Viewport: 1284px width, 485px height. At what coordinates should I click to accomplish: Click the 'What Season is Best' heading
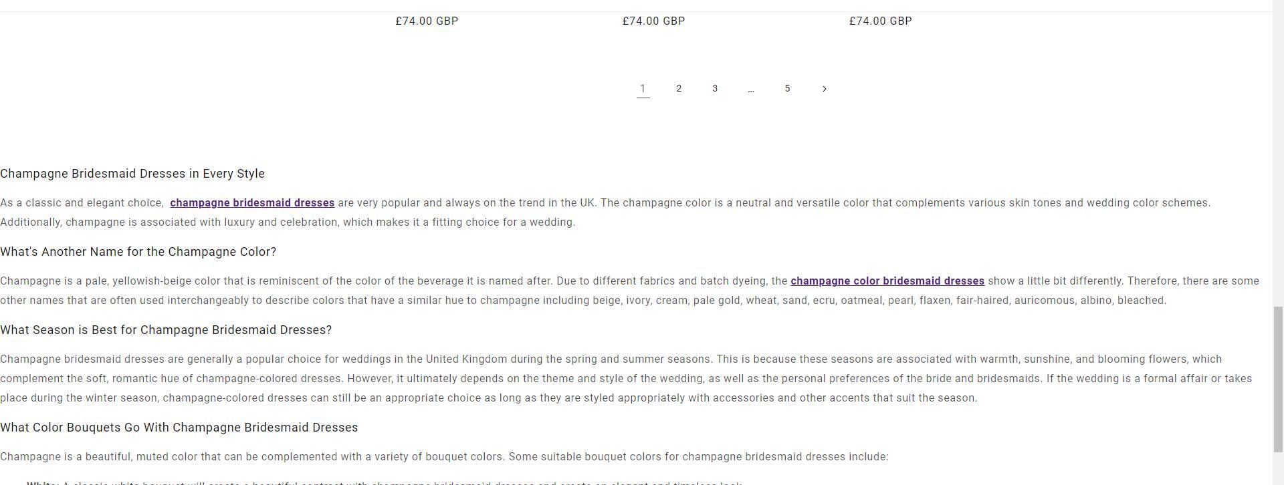(x=166, y=330)
